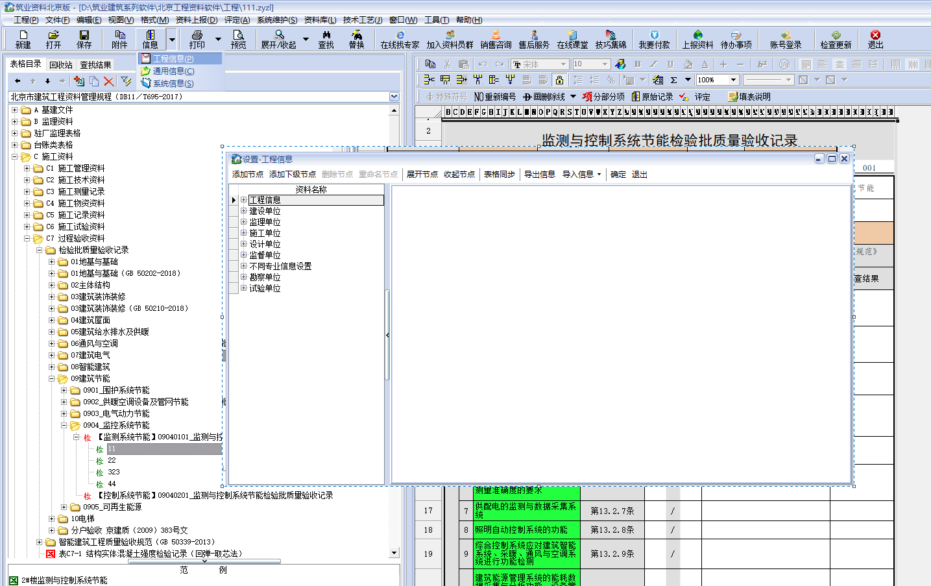This screenshot has width=931, height=586.
Task: Click the 附件 attachment toolbar icon
Action: coord(119,39)
